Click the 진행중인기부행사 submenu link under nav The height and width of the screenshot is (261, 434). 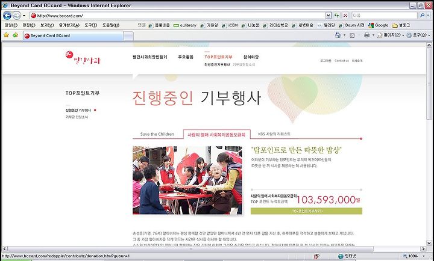tap(217, 64)
